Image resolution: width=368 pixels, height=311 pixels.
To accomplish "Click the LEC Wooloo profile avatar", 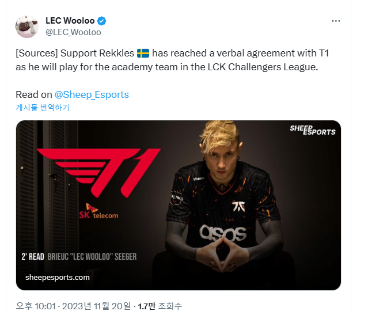I will [27, 26].
